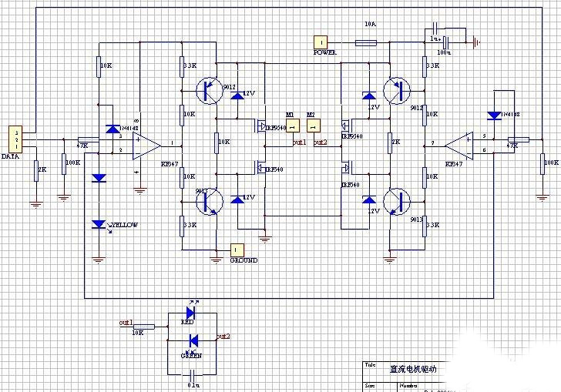
Task: Select the M1 motor terminal
Action: 291,125
